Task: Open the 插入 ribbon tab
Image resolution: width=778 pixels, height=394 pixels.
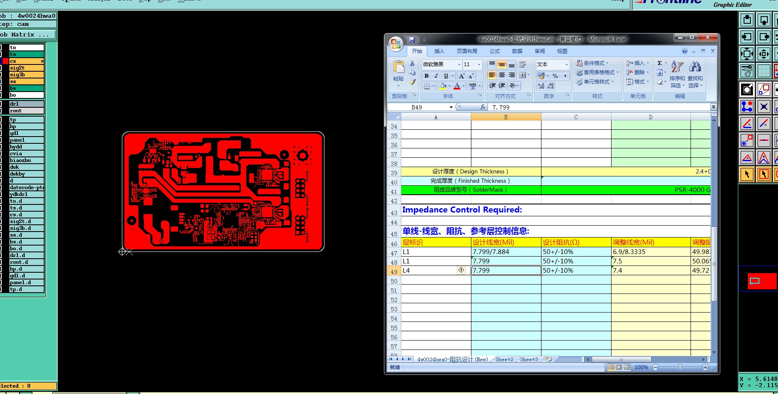Action: point(439,51)
